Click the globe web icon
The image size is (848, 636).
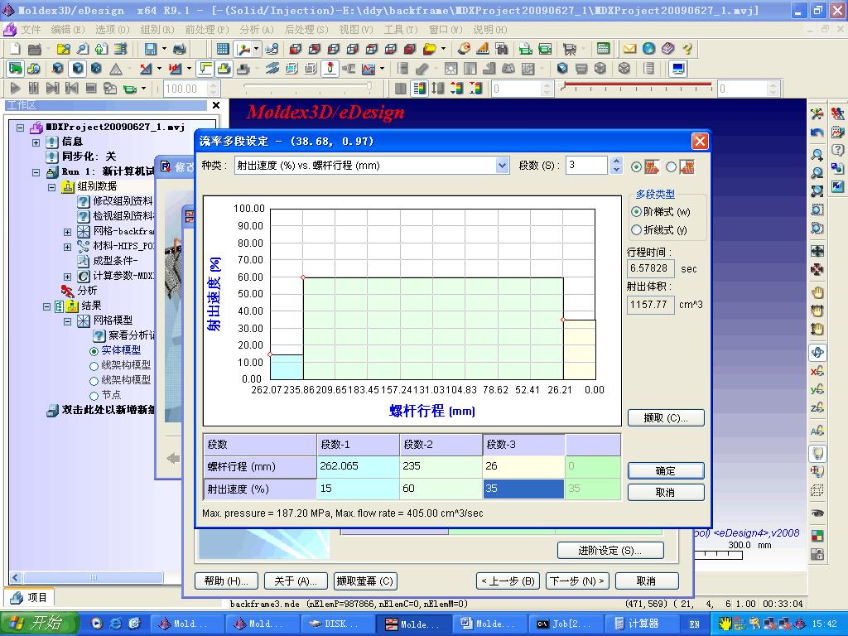tap(649, 49)
